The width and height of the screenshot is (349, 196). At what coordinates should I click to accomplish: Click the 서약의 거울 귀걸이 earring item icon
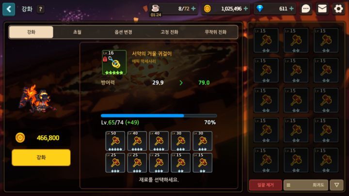pyautogui.click(x=114, y=62)
